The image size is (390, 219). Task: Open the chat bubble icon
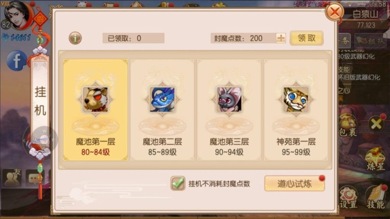tap(35, 178)
